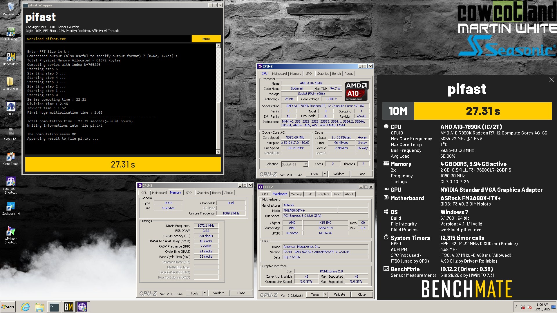557x313 pixels.
Task: Click the Memory section icon in BenchMate
Action: tap(386, 164)
